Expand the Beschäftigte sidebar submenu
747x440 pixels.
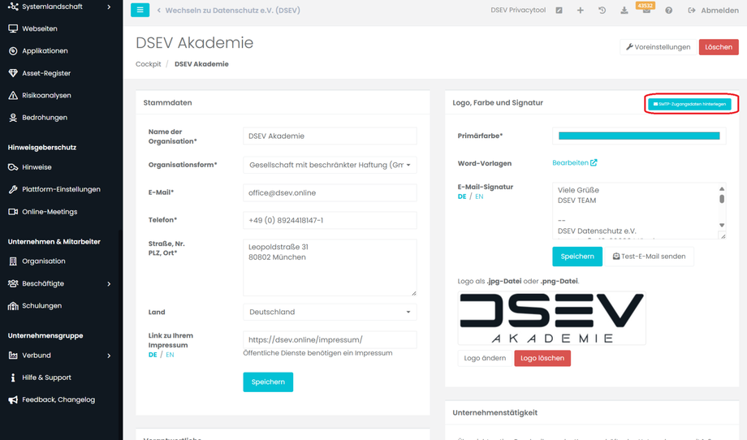point(109,283)
